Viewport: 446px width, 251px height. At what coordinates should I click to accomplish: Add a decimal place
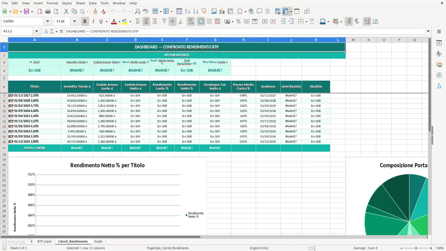[265, 22]
